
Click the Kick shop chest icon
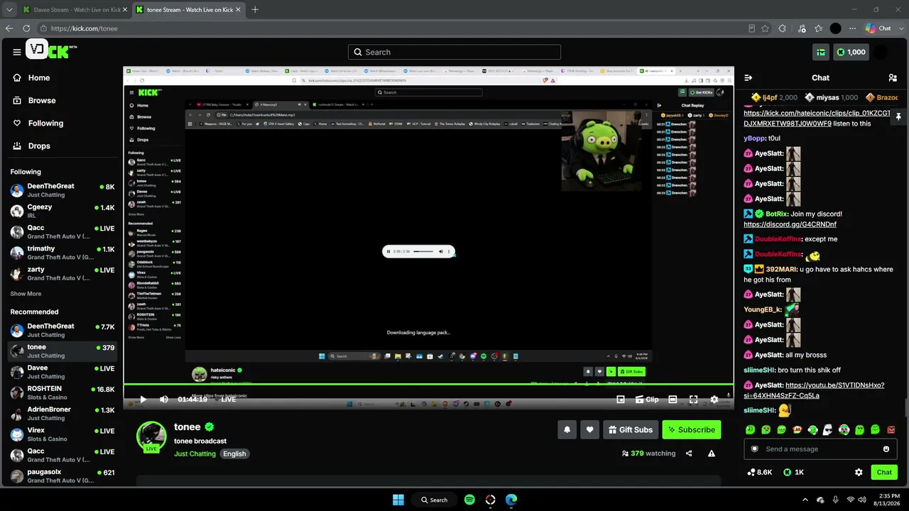pyautogui.click(x=820, y=52)
